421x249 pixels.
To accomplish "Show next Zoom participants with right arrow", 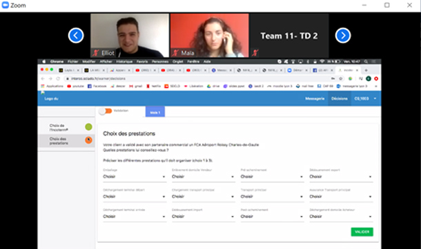I will tap(343, 36).
